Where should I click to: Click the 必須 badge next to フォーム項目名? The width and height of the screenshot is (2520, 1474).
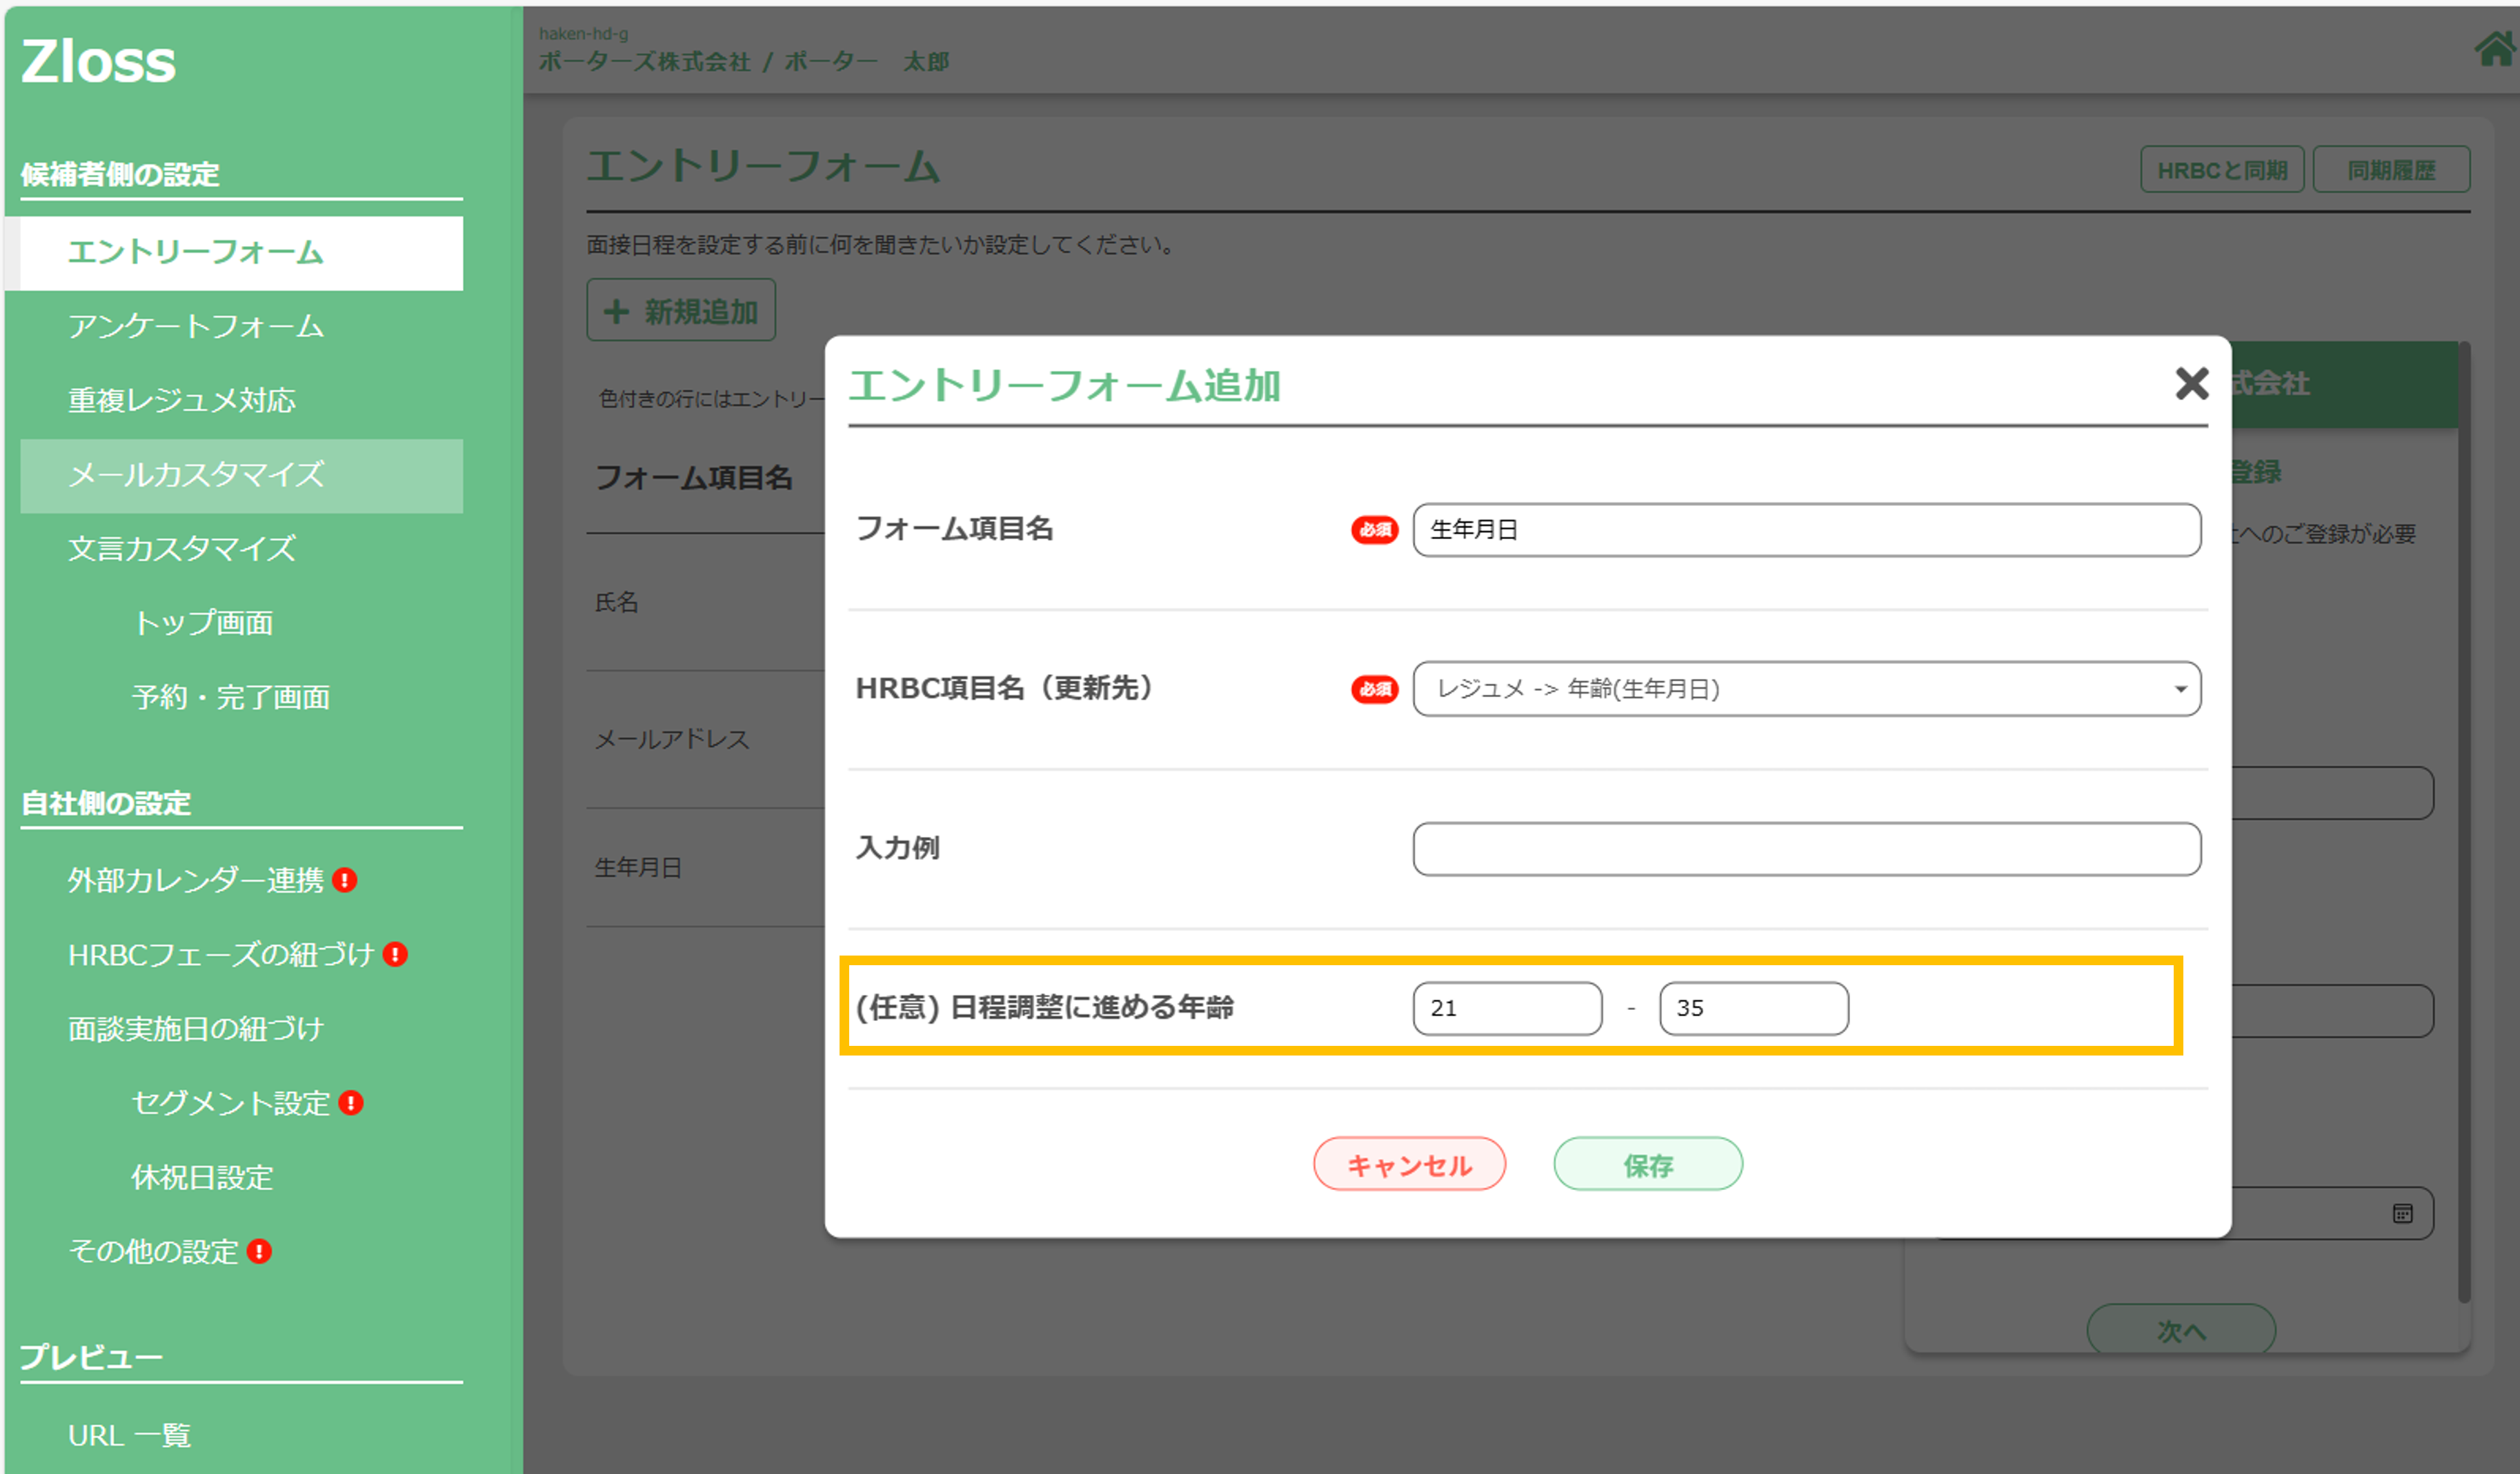pos(1375,531)
